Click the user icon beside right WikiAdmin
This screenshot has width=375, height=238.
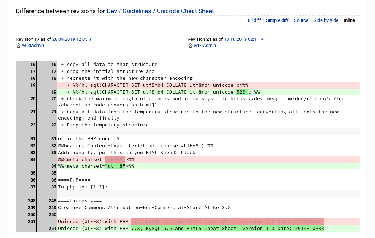coord(190,45)
